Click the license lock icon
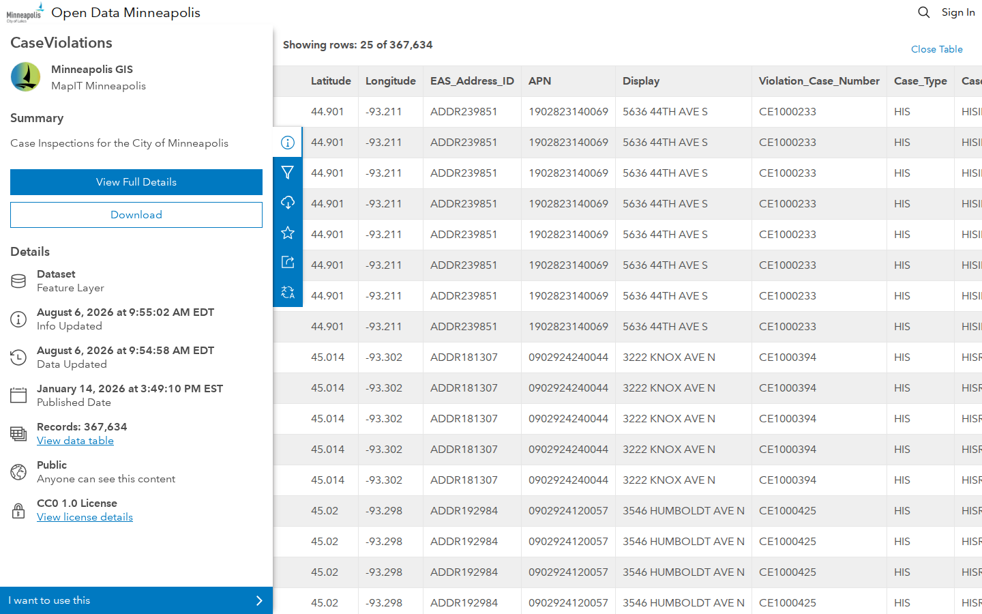The height and width of the screenshot is (614, 982). (x=18, y=510)
